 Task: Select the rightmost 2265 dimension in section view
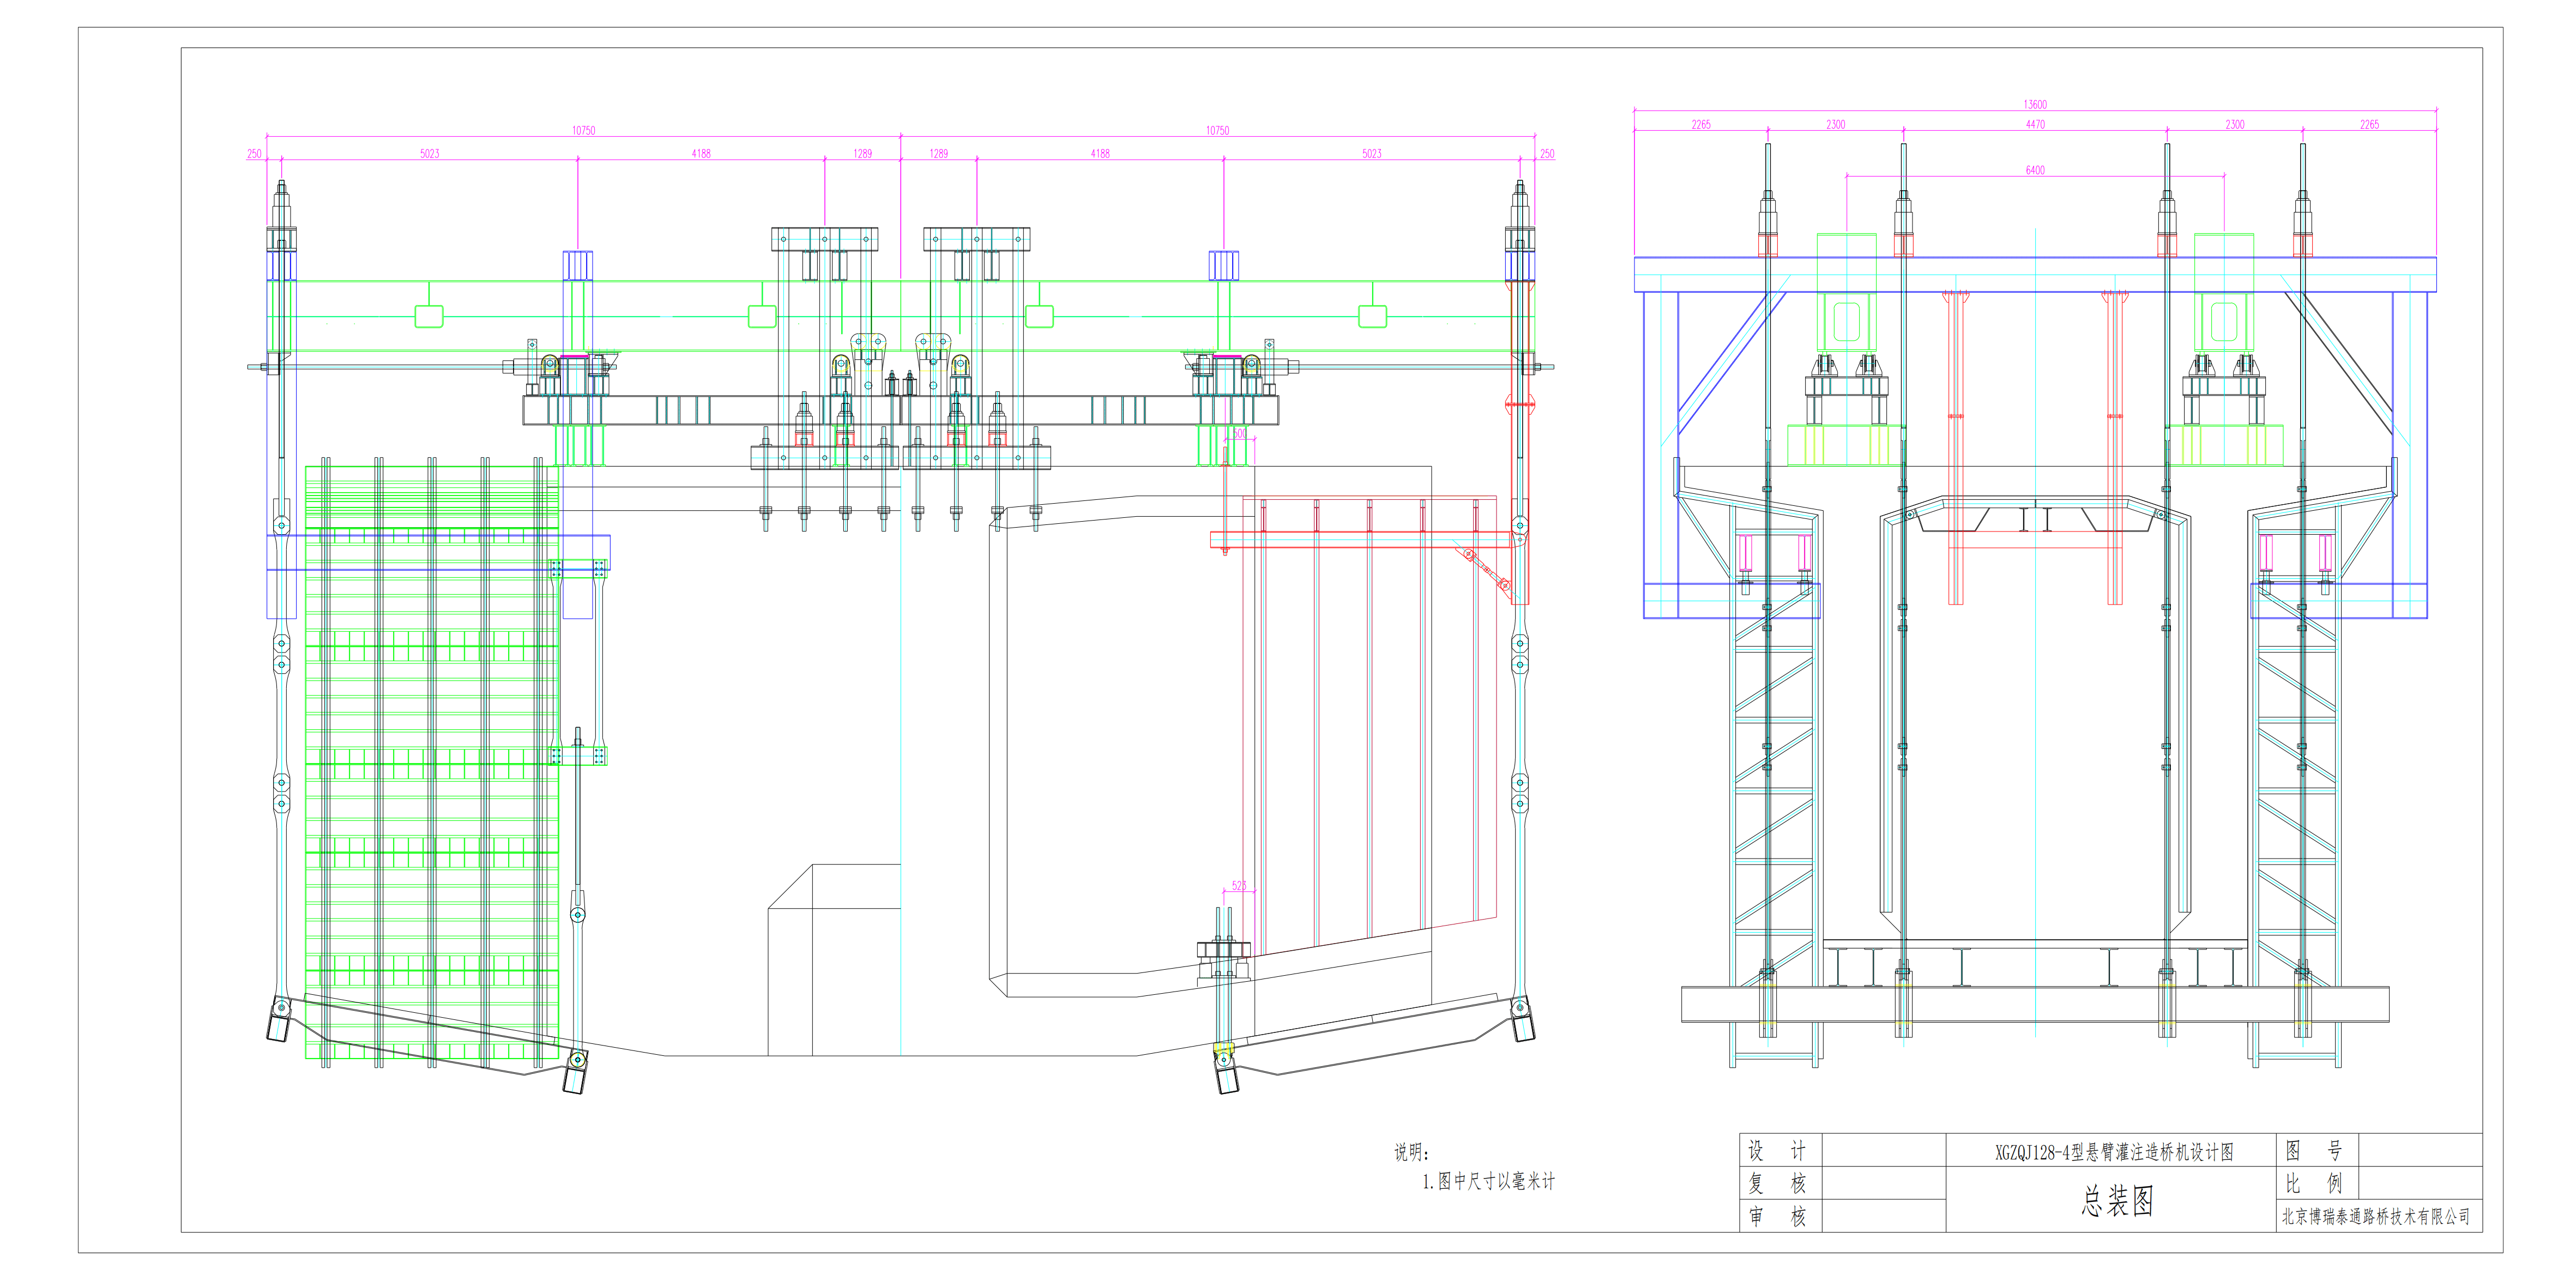(x=2369, y=124)
